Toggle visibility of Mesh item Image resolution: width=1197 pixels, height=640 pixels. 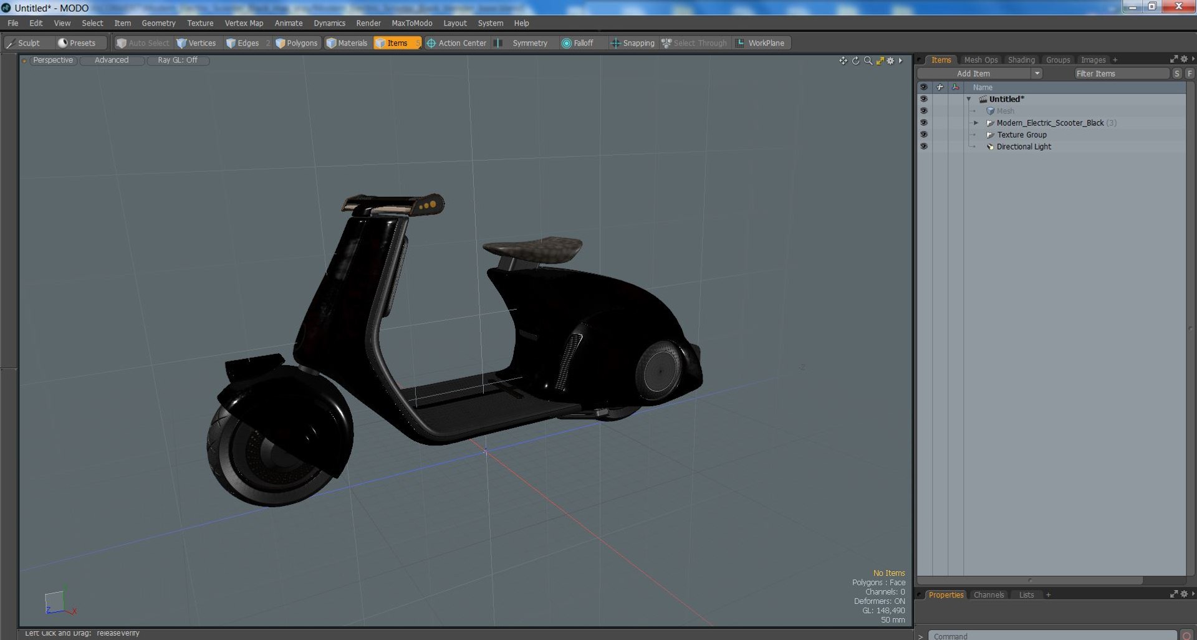tap(924, 111)
